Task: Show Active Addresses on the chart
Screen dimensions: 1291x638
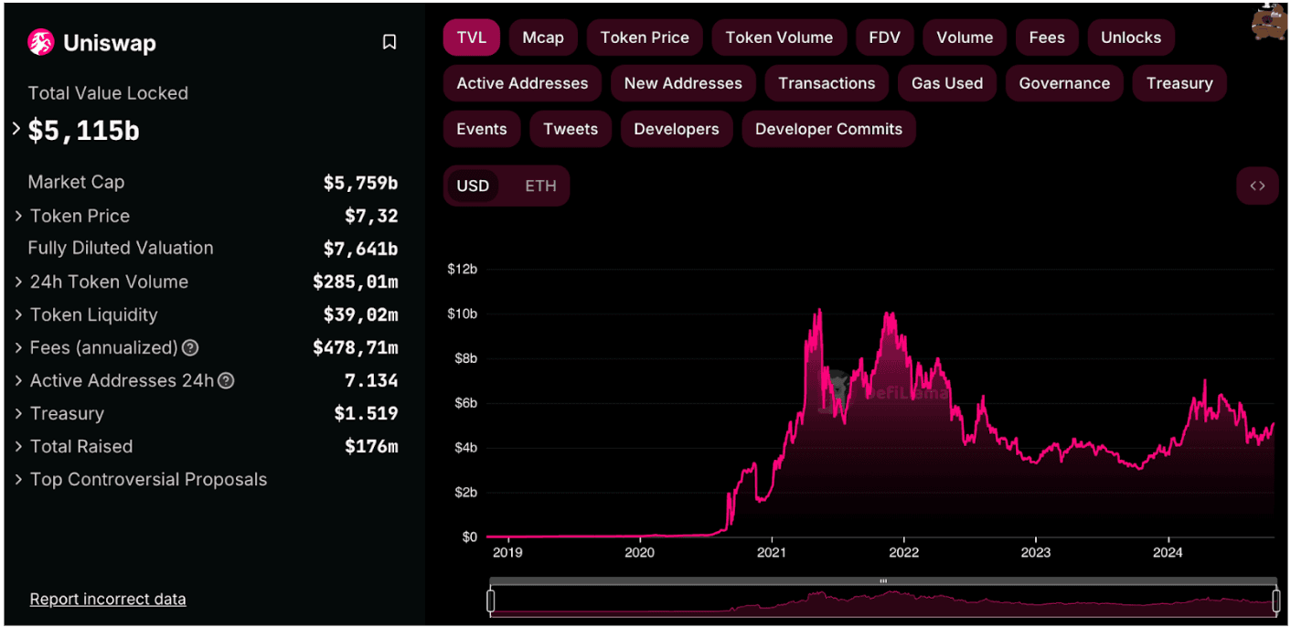Action: coord(522,83)
